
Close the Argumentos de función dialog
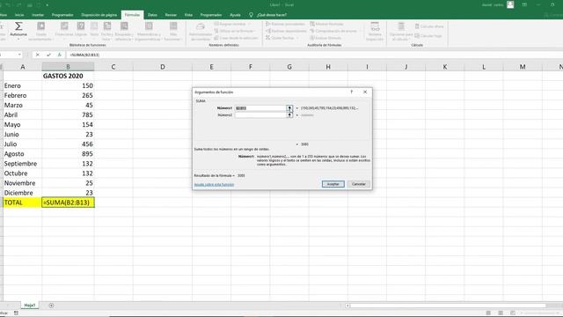(365, 92)
